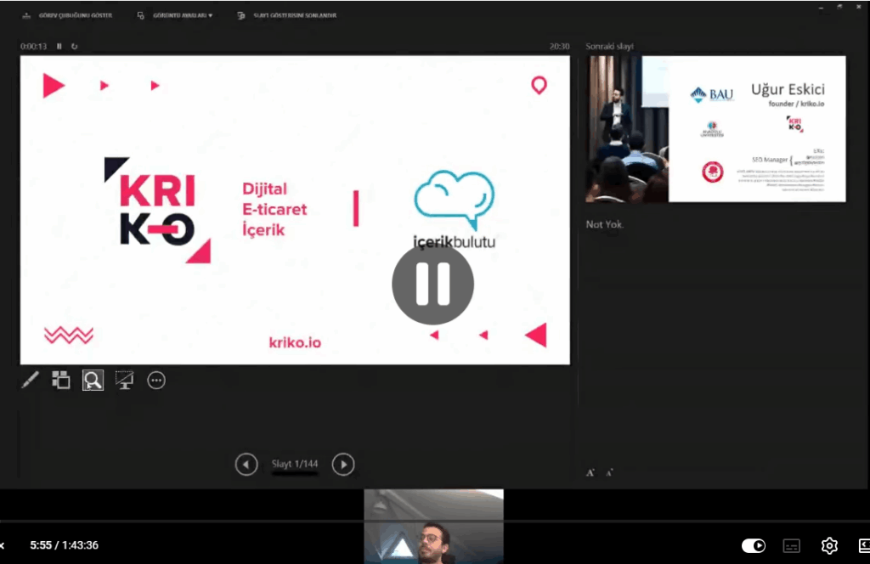Decrease the notes text size
The height and width of the screenshot is (564, 870).
(x=609, y=472)
